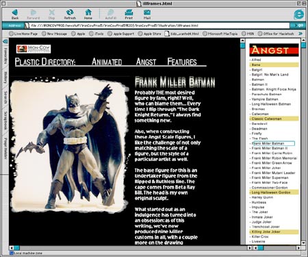This screenshot has height=257, width=308.
Task: Open the Scrapbook side tab
Action: [5, 121]
